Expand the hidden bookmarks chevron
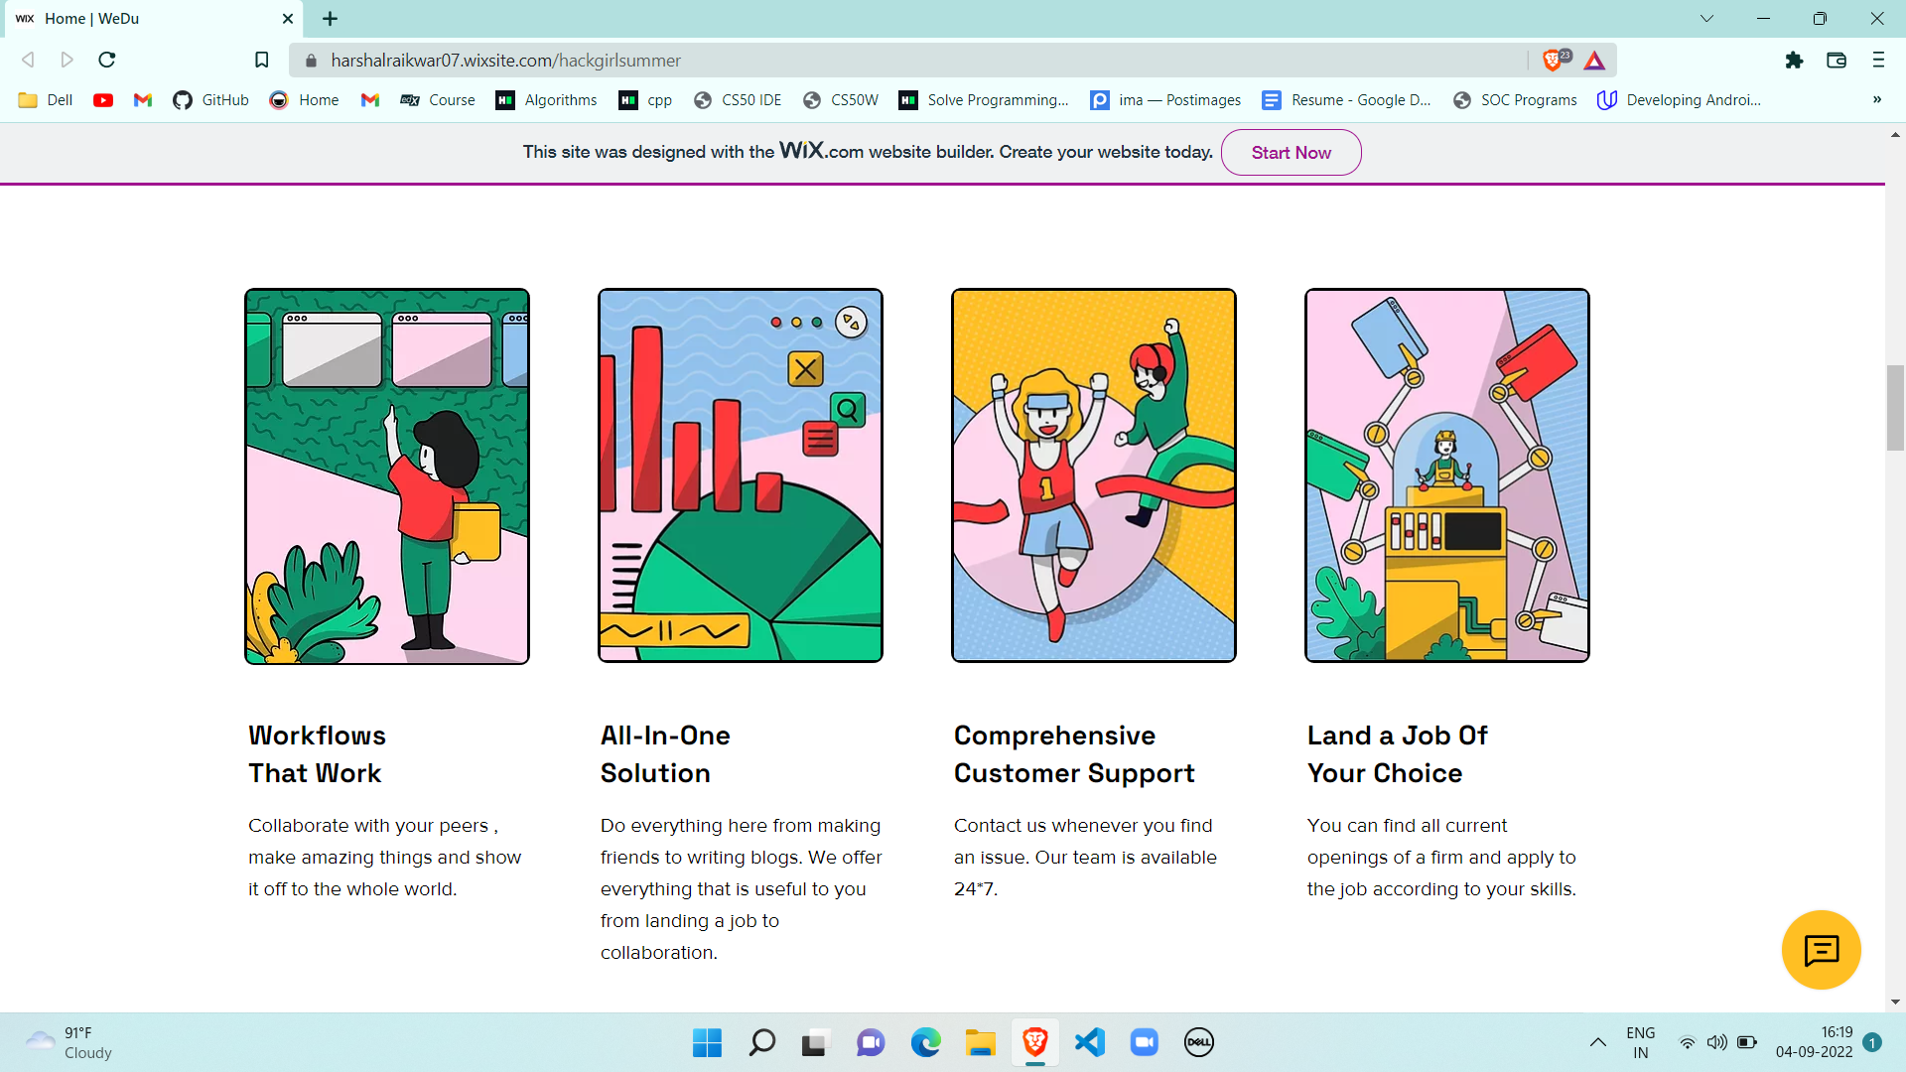This screenshot has height=1072, width=1906. coord(1876,100)
